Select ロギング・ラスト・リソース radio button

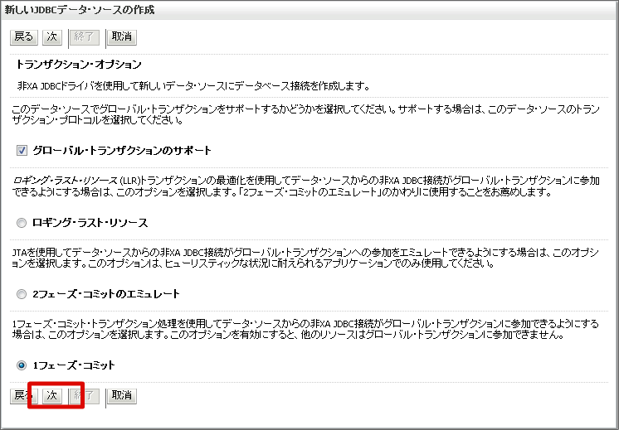[x=22, y=223]
